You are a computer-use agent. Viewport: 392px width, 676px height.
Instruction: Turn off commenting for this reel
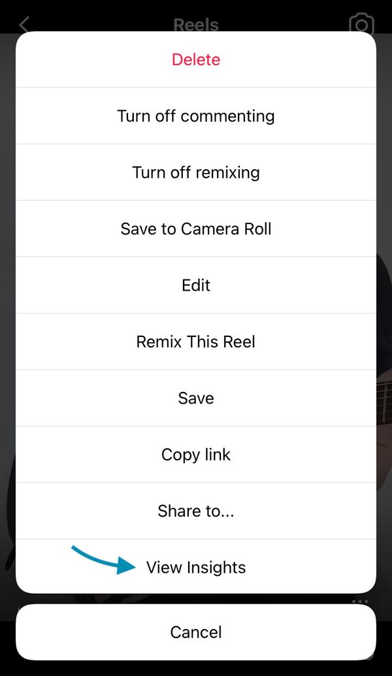pos(196,116)
